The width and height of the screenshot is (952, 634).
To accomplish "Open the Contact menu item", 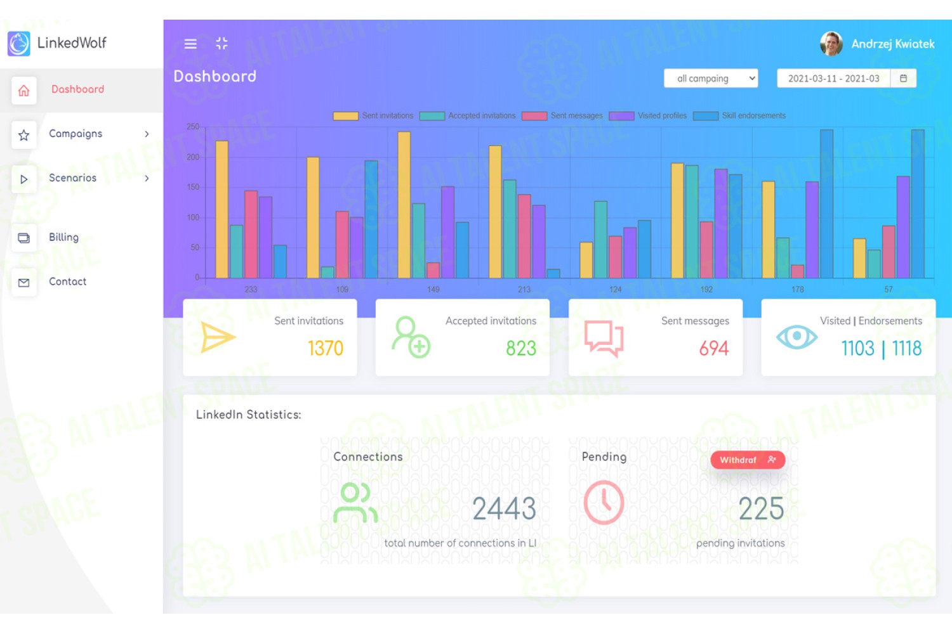I will point(81,282).
